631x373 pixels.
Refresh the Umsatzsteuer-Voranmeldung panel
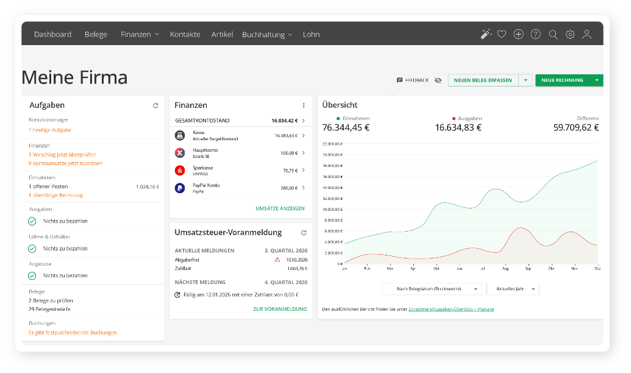point(304,233)
